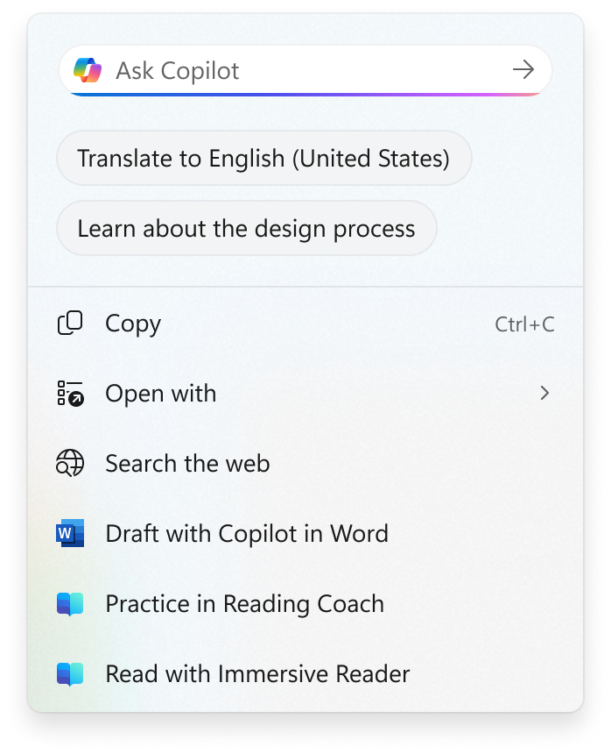Select Read with Immersive Reader
This screenshot has height=754, width=611.
click(x=257, y=674)
